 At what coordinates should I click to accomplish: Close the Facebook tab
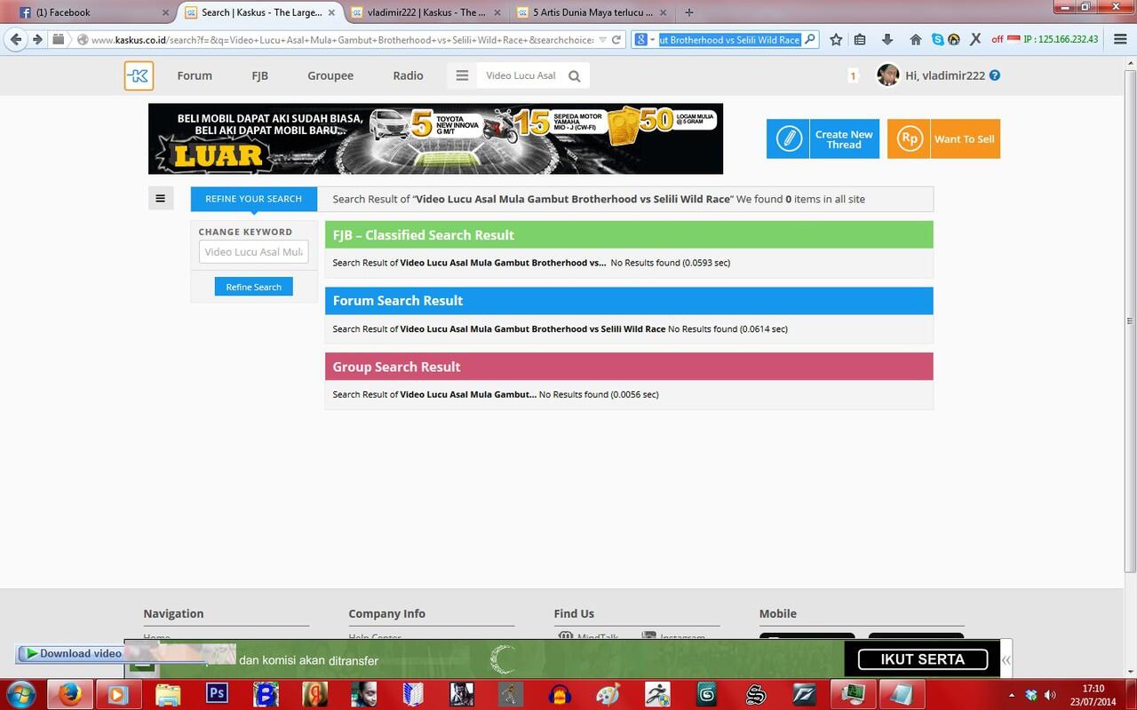(x=166, y=12)
